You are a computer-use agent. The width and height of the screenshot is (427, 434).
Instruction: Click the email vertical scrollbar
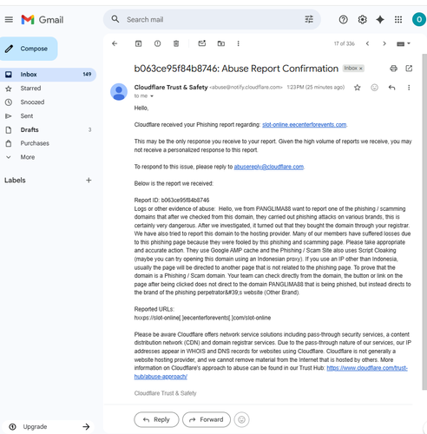coord(424,221)
